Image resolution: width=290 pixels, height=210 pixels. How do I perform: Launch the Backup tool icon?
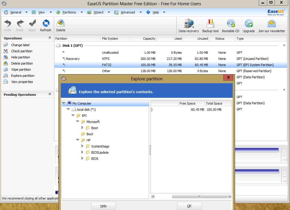tap(210, 24)
